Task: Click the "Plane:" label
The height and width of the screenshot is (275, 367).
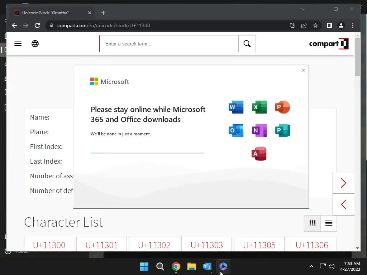Action: pyautogui.click(x=39, y=132)
